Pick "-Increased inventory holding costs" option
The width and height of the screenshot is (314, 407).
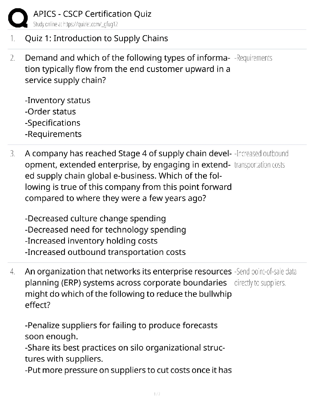tap(91, 241)
